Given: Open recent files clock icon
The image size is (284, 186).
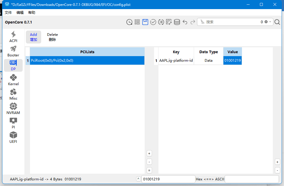Looking at the screenshot, I should click(x=129, y=22).
